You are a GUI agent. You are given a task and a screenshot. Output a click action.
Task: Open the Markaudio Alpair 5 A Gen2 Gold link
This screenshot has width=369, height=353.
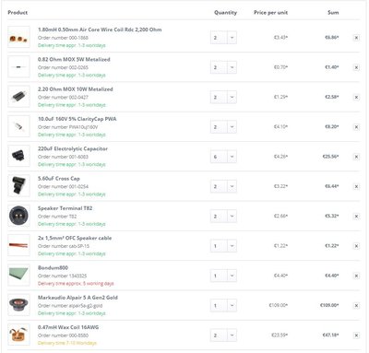[x=77, y=298]
